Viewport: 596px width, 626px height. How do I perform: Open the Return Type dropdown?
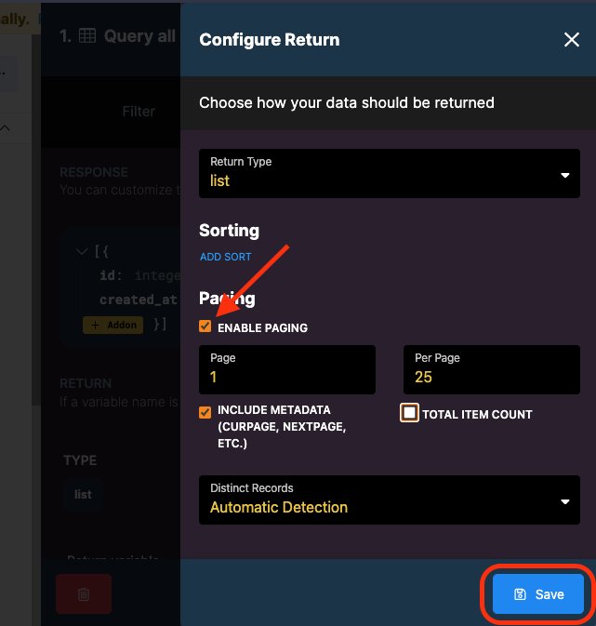coord(389,173)
